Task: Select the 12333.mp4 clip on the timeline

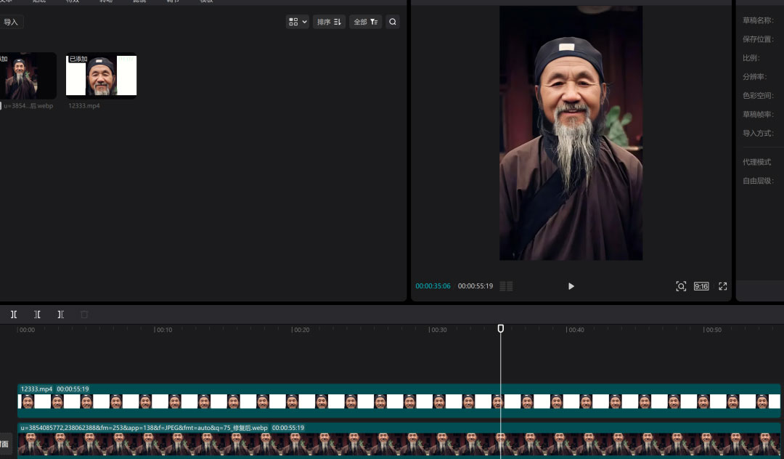Action: tap(399, 400)
